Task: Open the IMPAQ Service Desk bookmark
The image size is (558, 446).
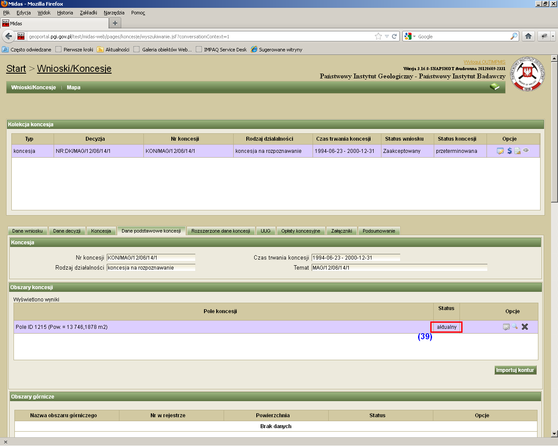Action: [221, 50]
